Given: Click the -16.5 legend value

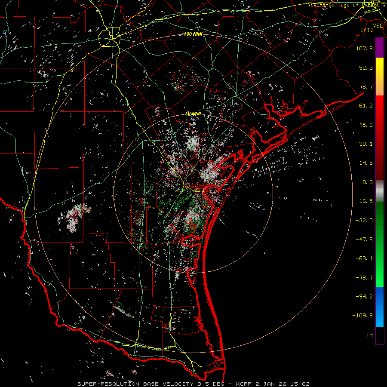Looking at the screenshot, I should pyautogui.click(x=364, y=201).
